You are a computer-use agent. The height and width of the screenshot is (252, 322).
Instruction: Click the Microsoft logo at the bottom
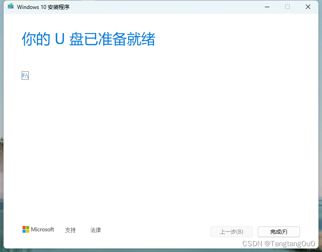38,230
